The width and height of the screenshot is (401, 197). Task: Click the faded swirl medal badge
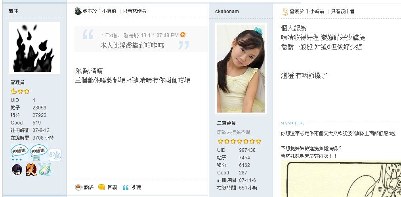[x=55, y=155]
